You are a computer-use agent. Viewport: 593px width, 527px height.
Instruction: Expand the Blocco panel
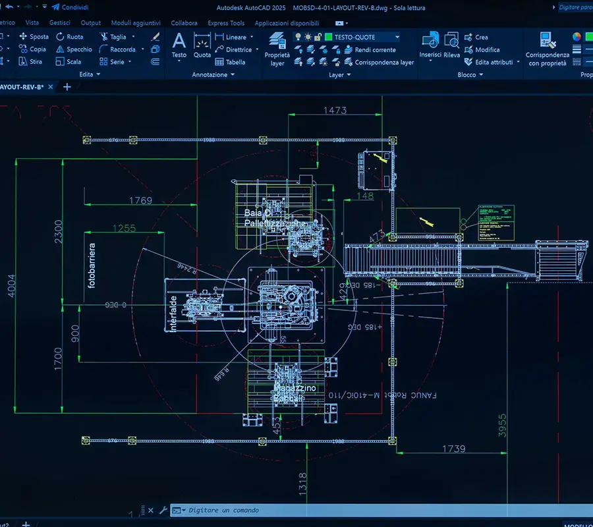click(x=470, y=75)
